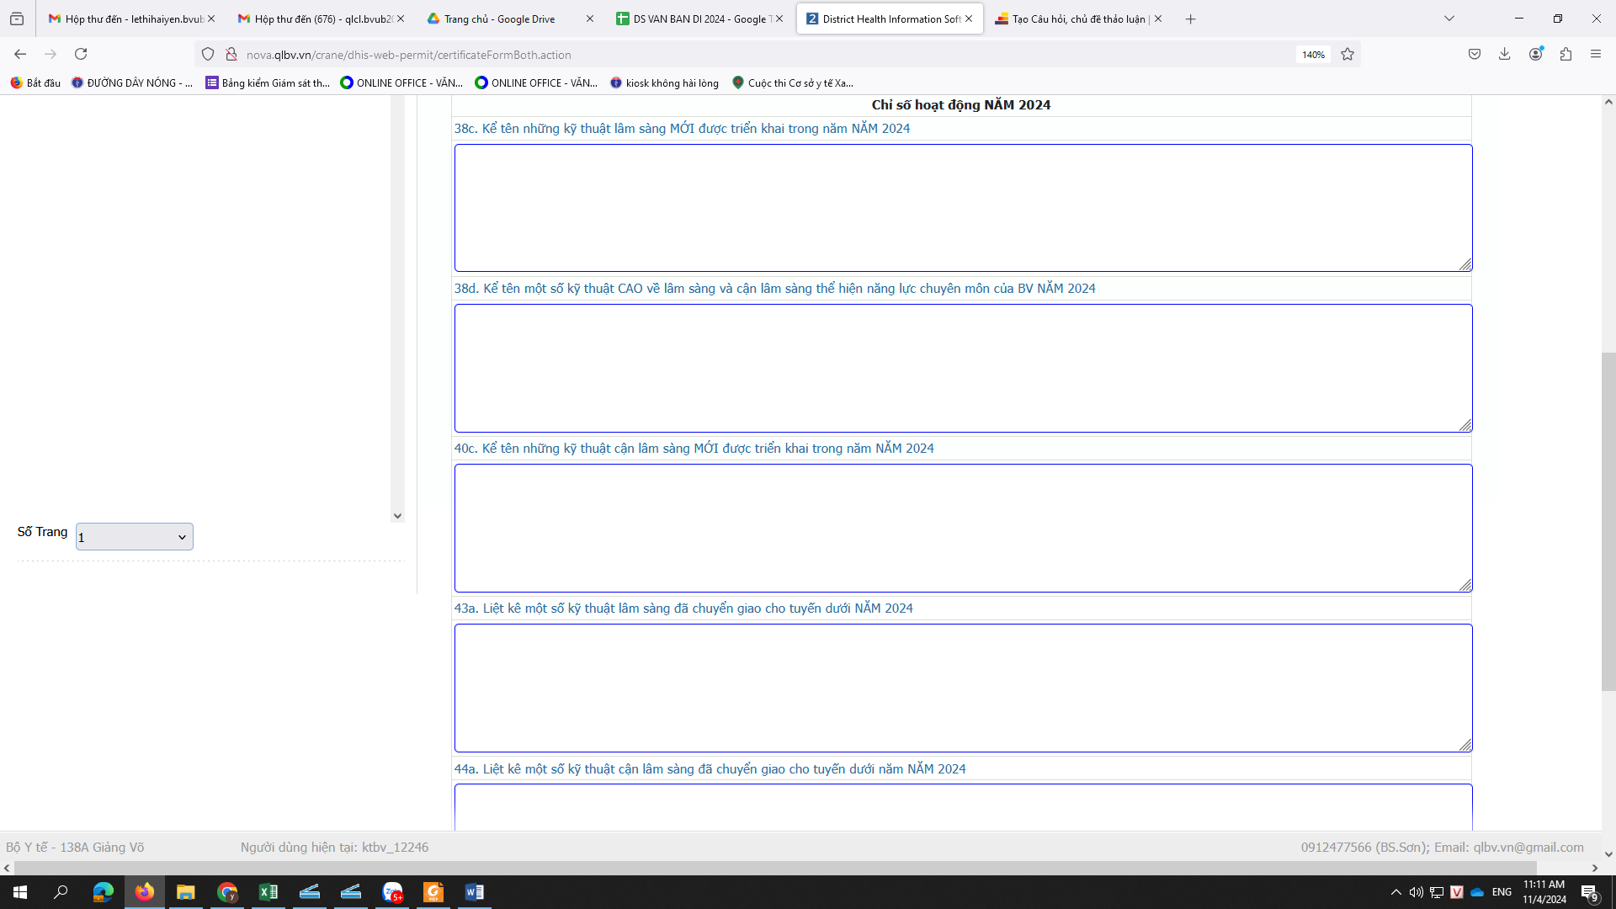Reload the page with the refresh icon
1616x909 pixels.
81,54
